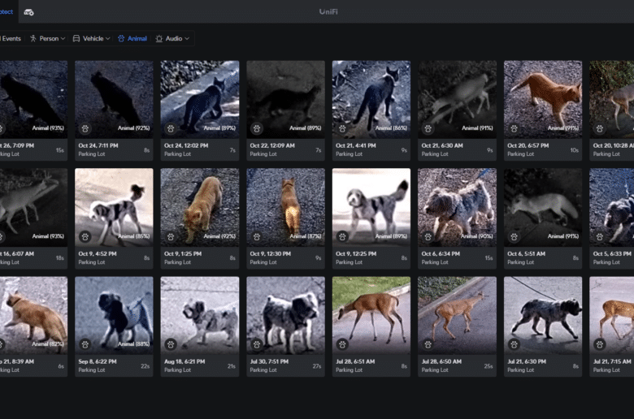
Task: Open the fox thumbnail from Oct 6, 5:51 AM
Action: click(x=543, y=207)
